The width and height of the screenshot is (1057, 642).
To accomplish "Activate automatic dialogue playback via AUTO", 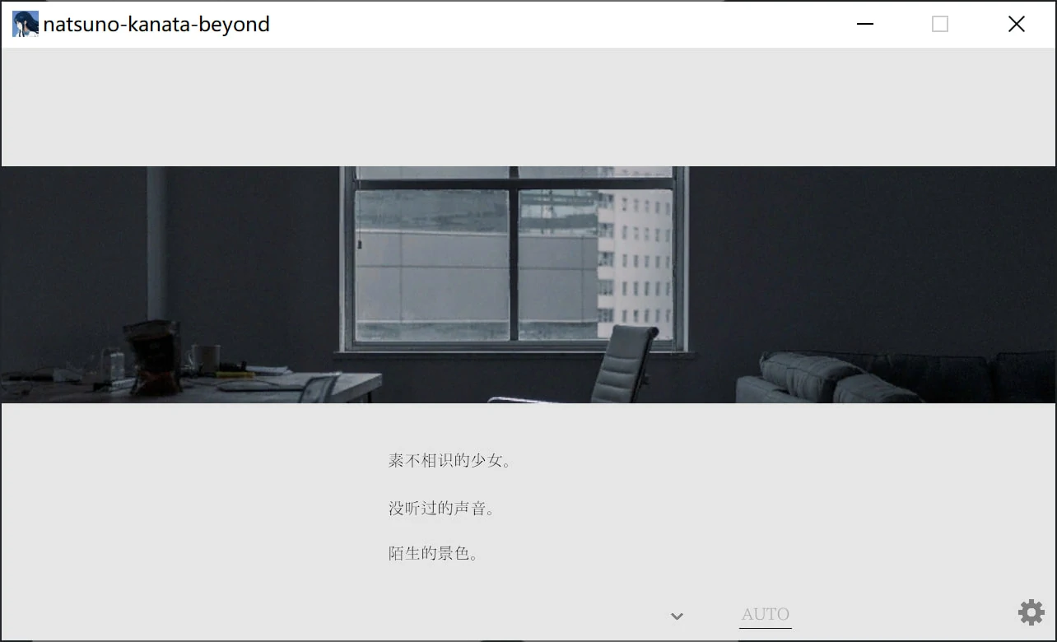I will [x=765, y=614].
